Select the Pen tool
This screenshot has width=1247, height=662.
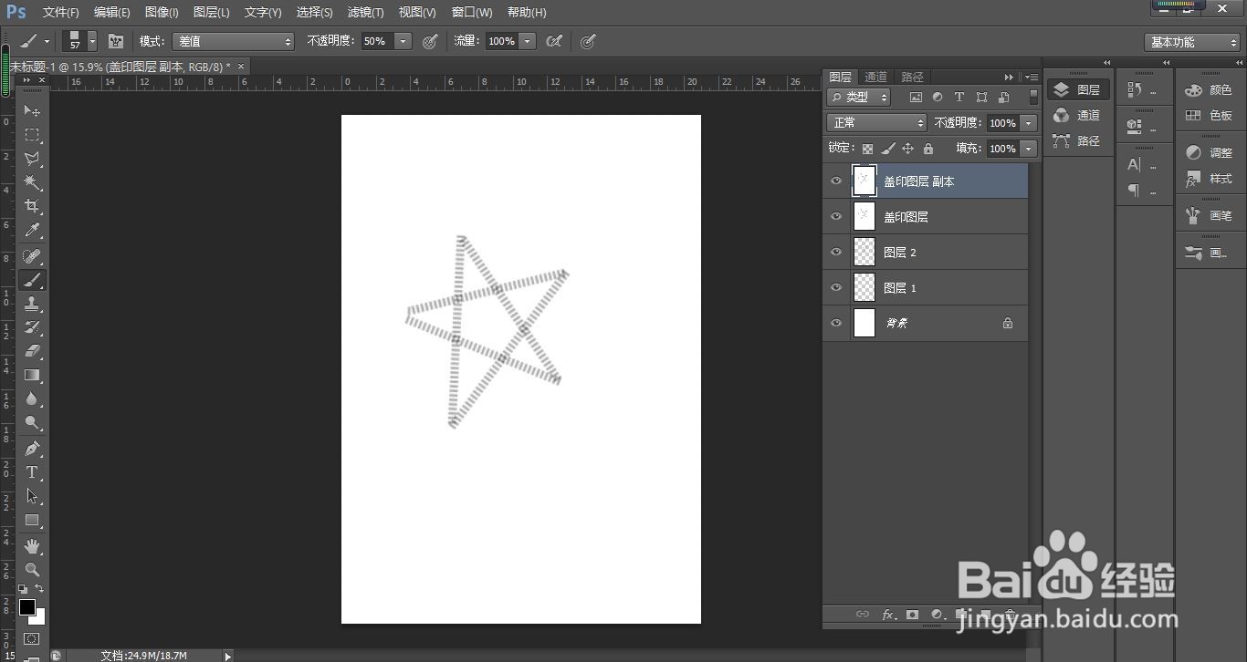pyautogui.click(x=32, y=449)
